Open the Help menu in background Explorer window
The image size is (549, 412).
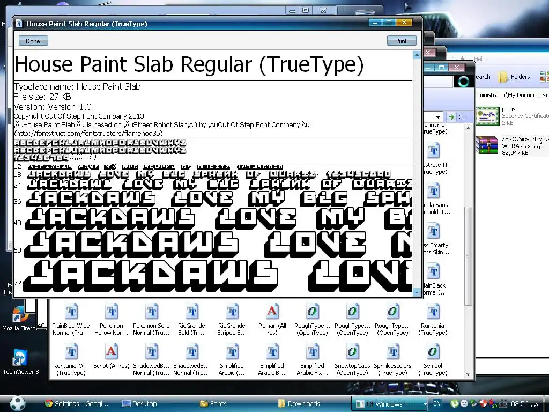coord(480,59)
